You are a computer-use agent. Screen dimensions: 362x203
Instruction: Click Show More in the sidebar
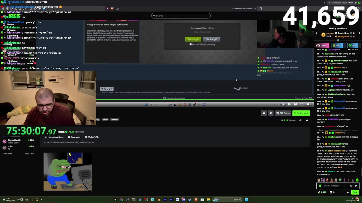(x=7, y=154)
